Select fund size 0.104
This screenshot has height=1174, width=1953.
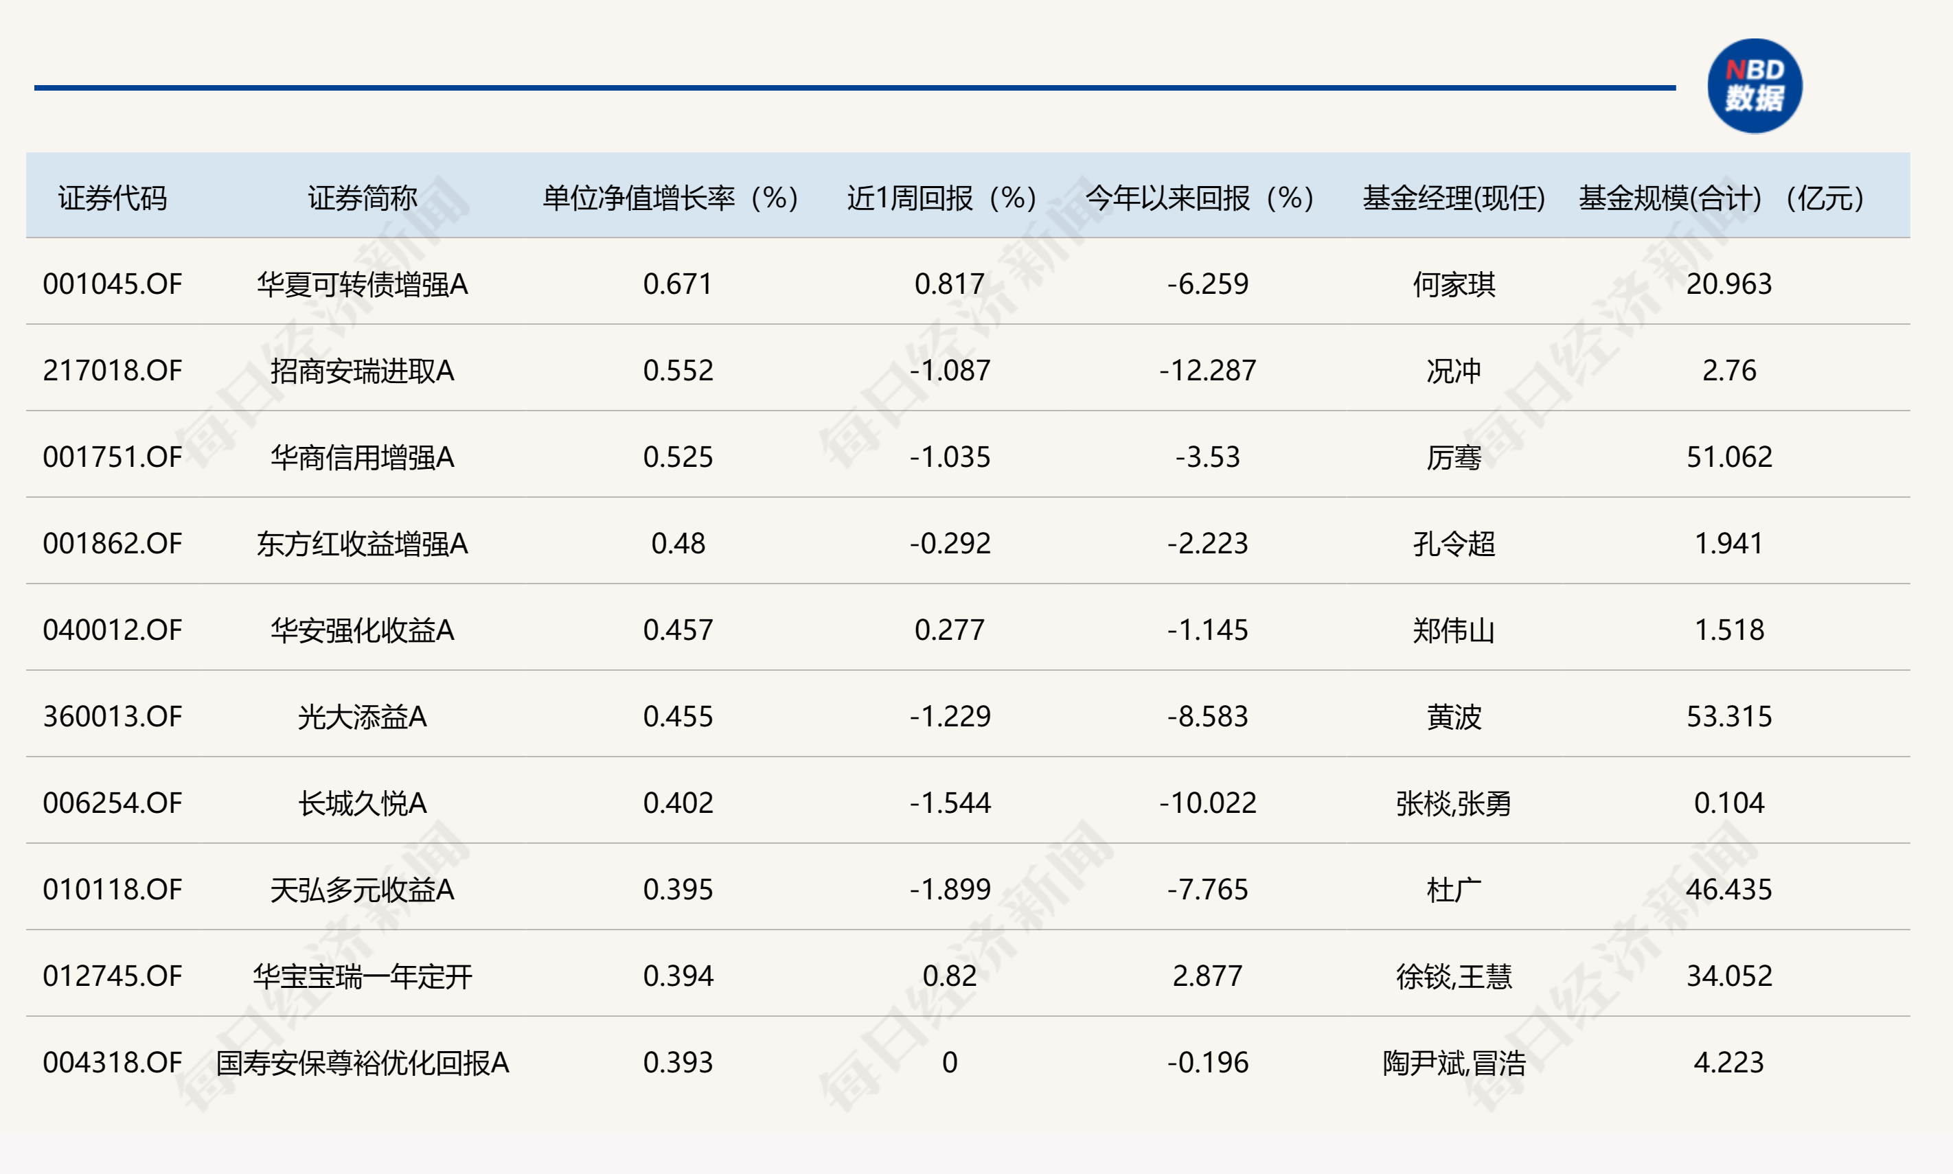coord(1729,803)
